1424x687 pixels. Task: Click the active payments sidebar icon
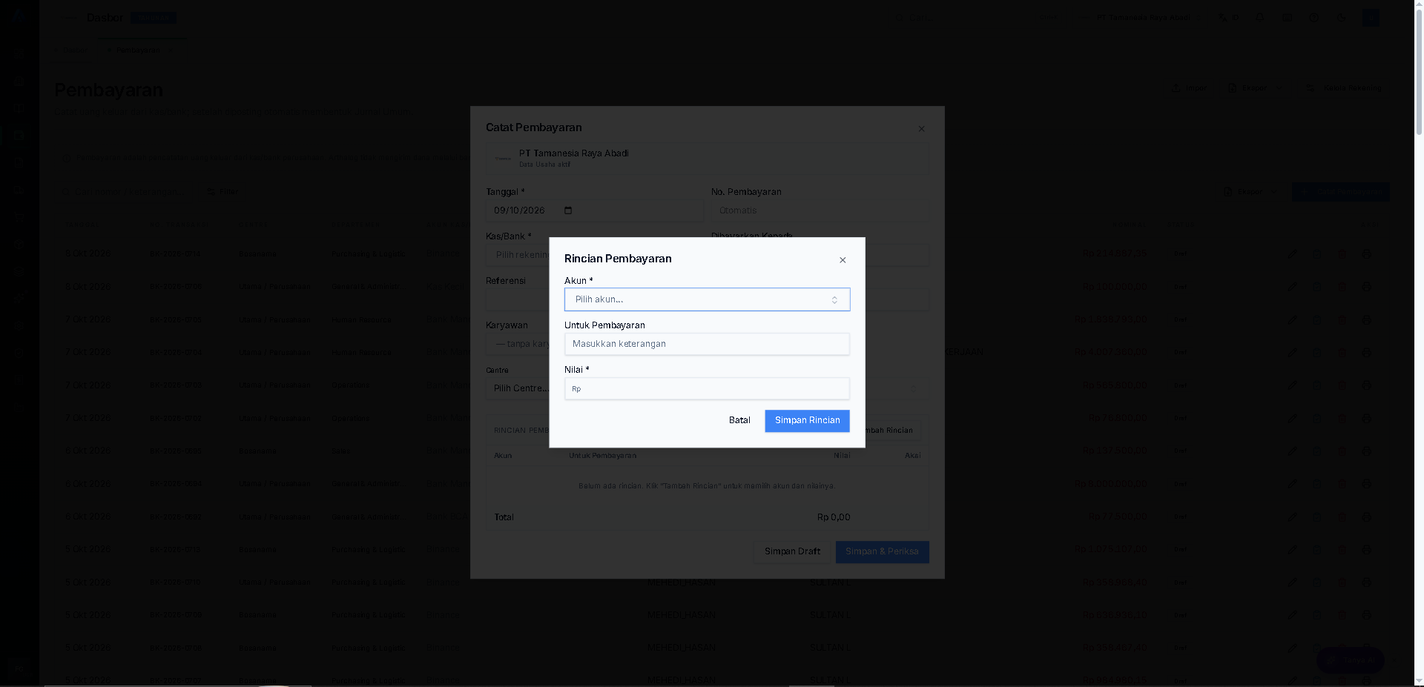click(x=19, y=136)
